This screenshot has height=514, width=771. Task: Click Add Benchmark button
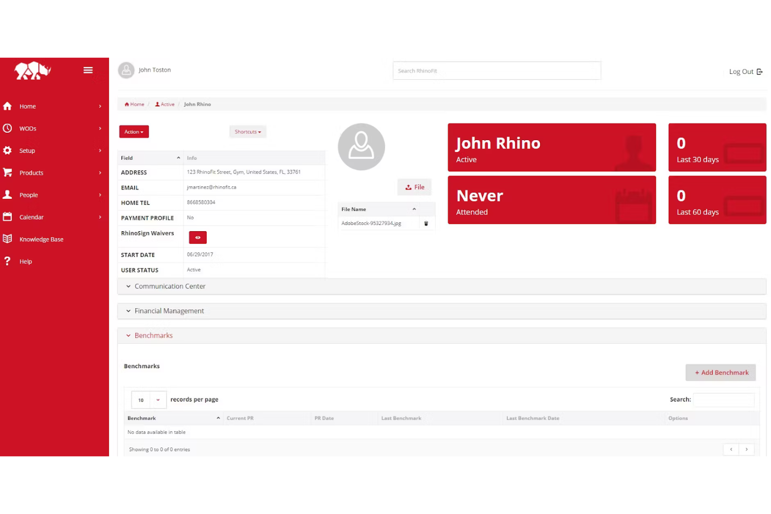(720, 372)
